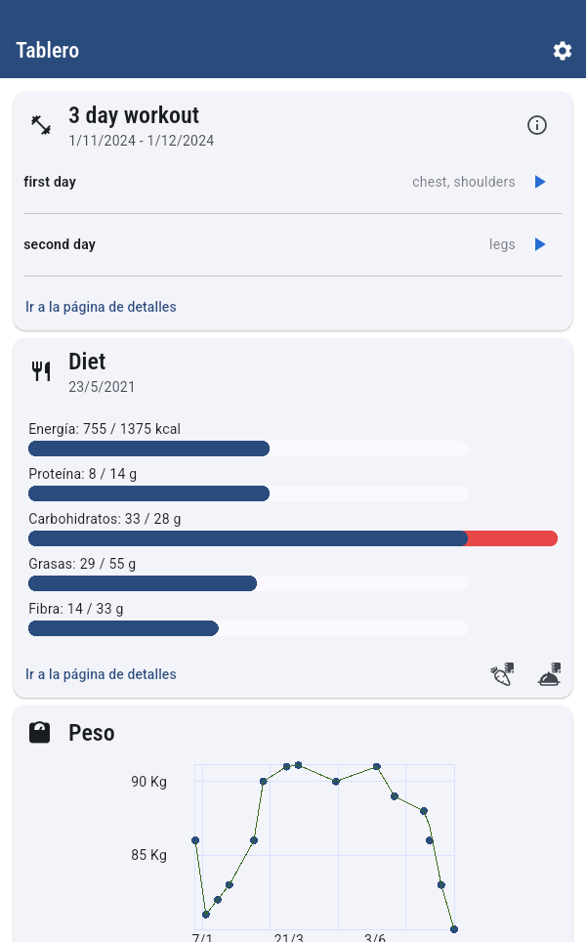
Task: Click the 'Peso' card heading
Action: pyautogui.click(x=92, y=733)
